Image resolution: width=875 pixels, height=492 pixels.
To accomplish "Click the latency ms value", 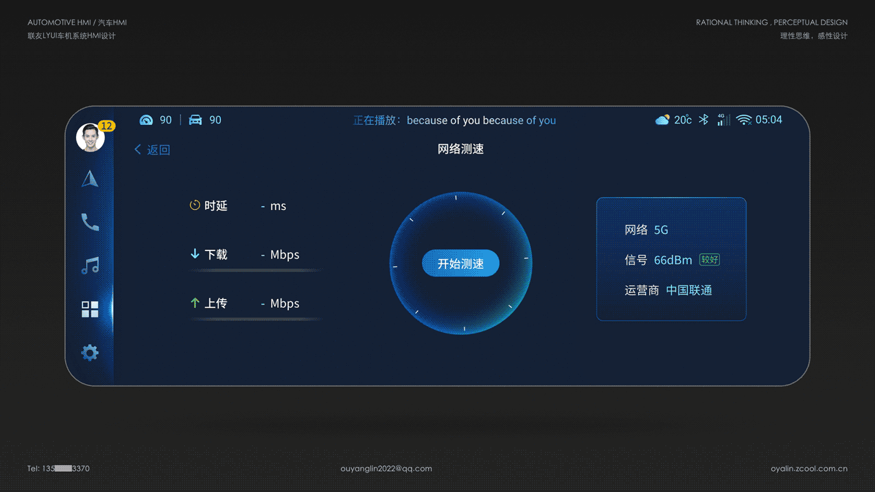I will click(273, 206).
